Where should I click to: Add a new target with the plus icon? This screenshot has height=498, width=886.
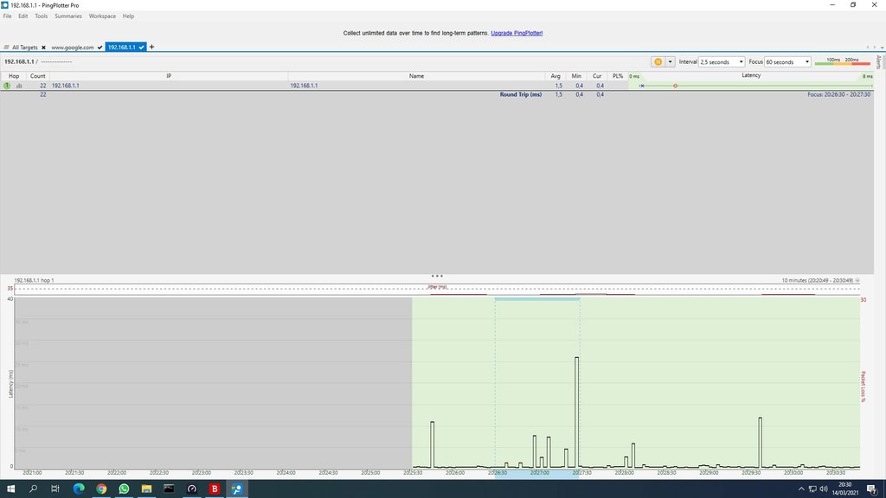click(152, 47)
